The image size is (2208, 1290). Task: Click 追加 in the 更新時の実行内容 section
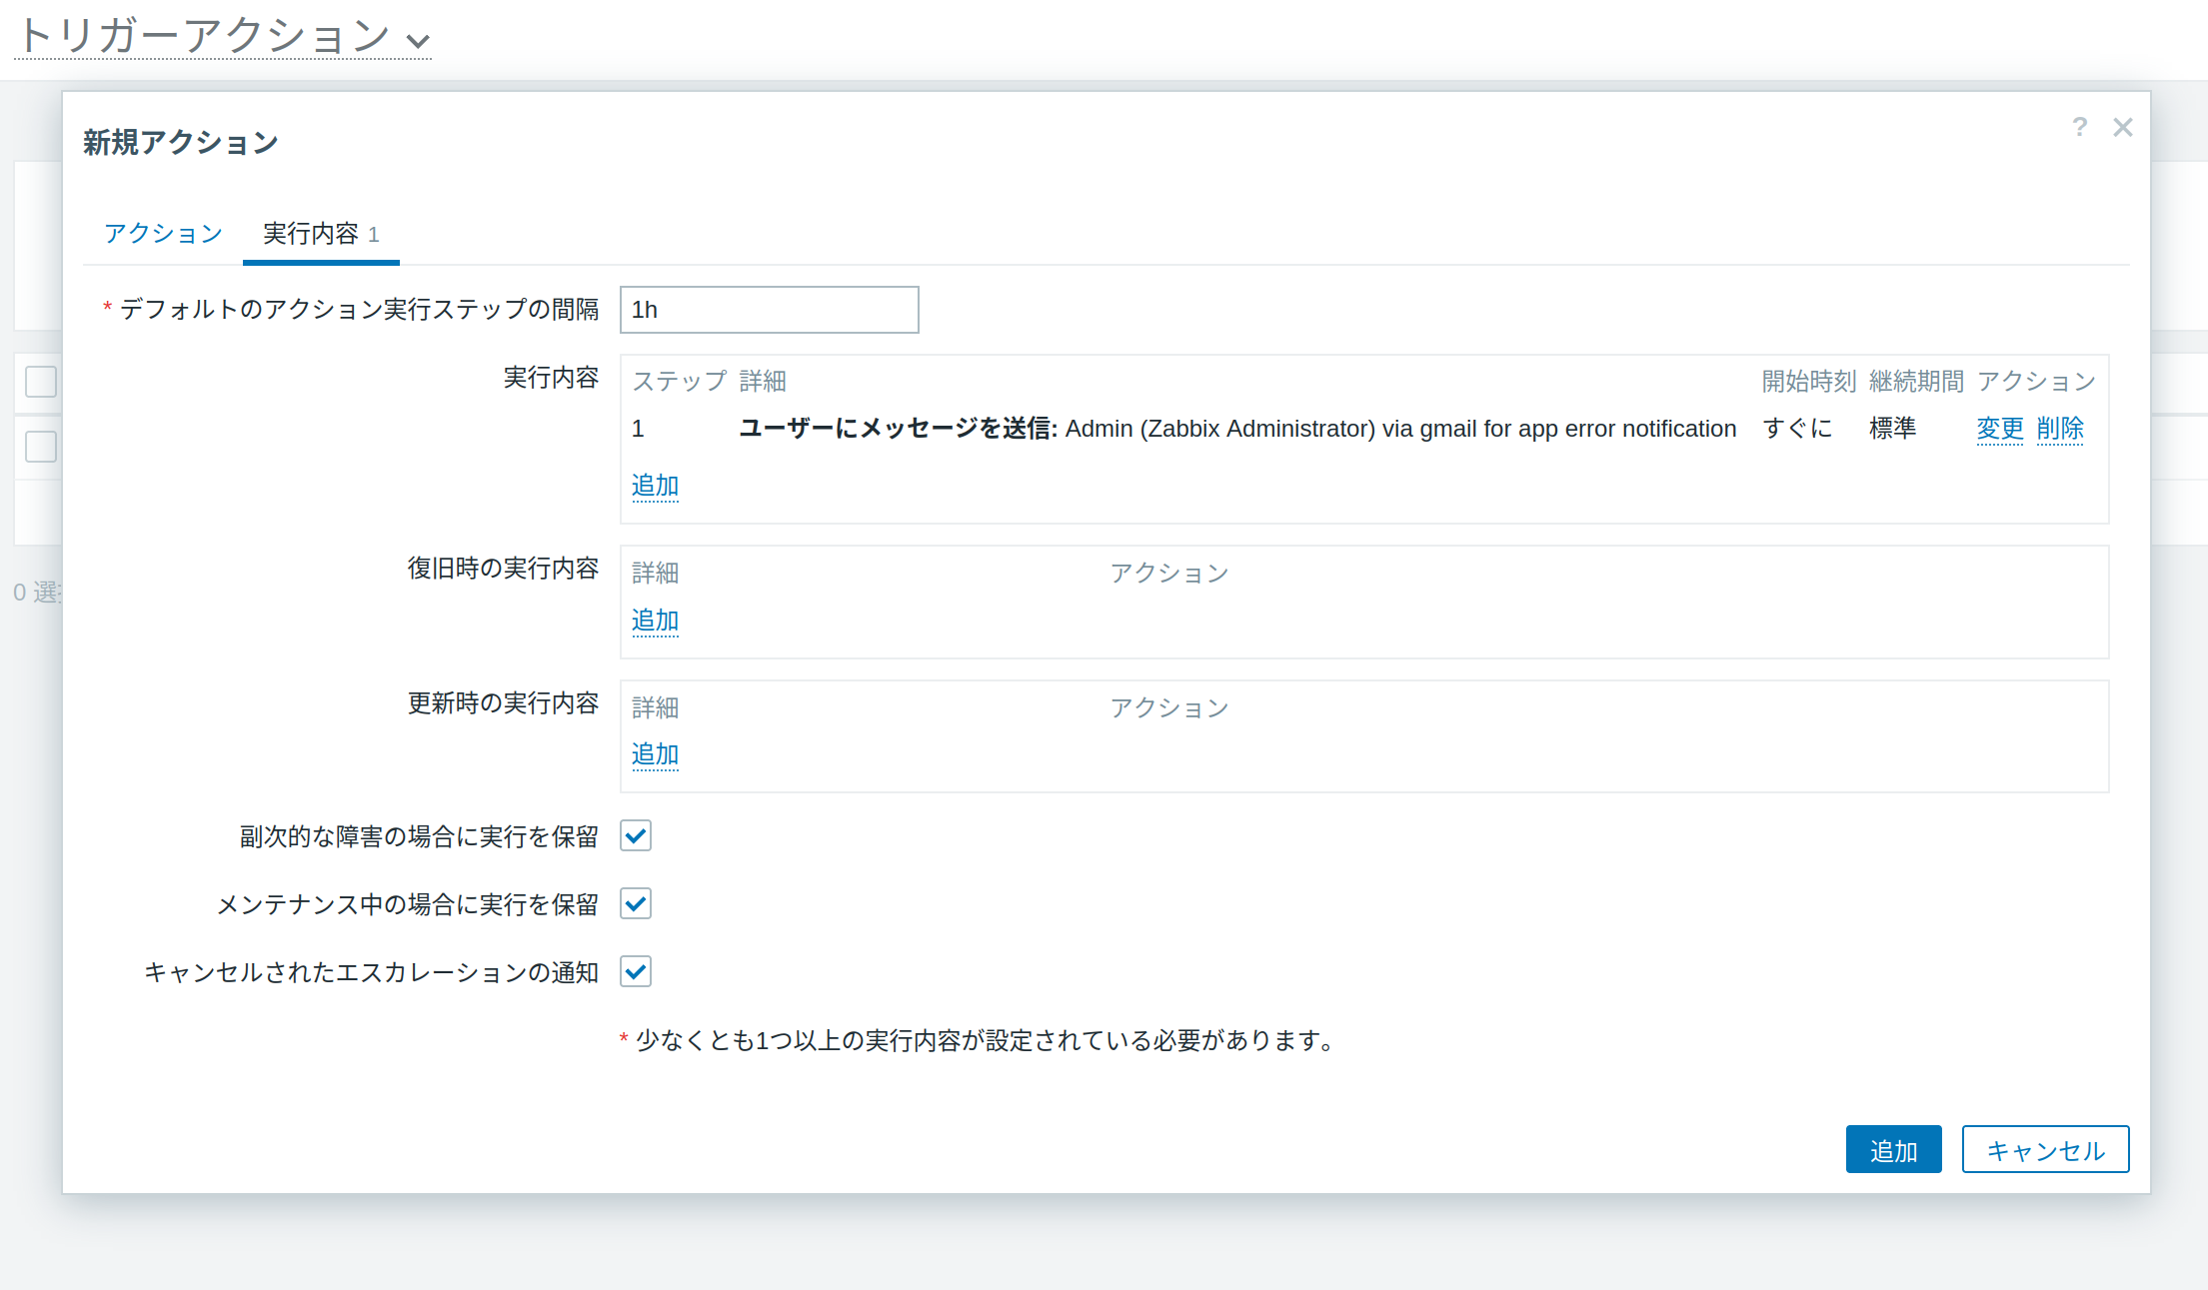[655, 754]
